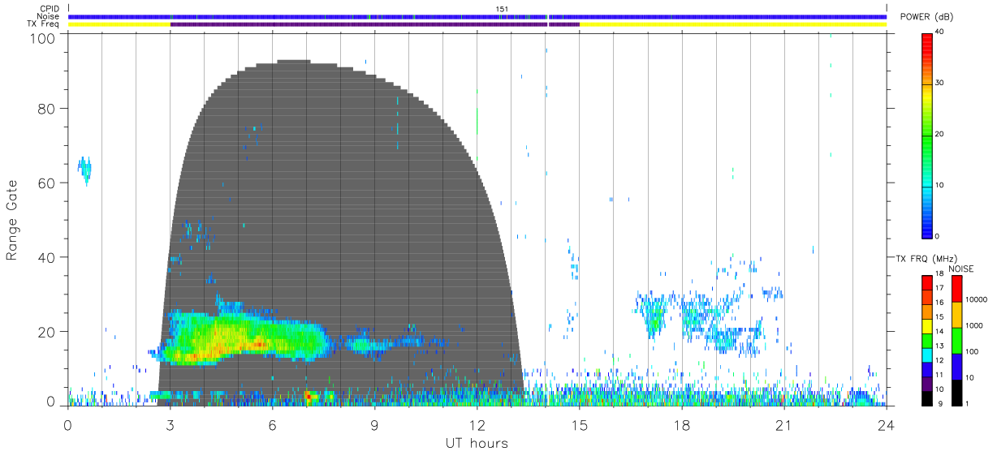Click the 40 label on power scale

pos(940,32)
